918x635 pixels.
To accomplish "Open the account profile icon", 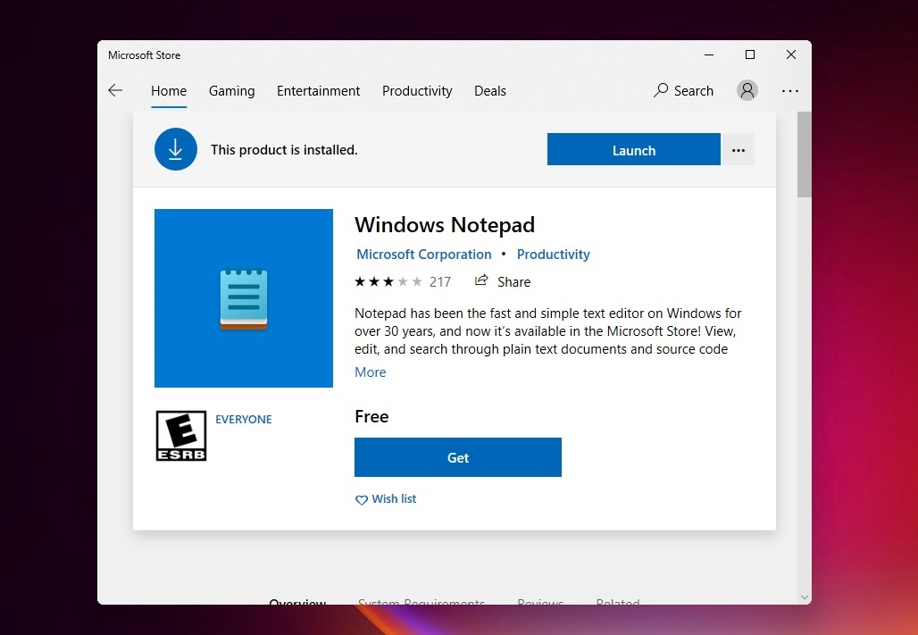I will 747,90.
